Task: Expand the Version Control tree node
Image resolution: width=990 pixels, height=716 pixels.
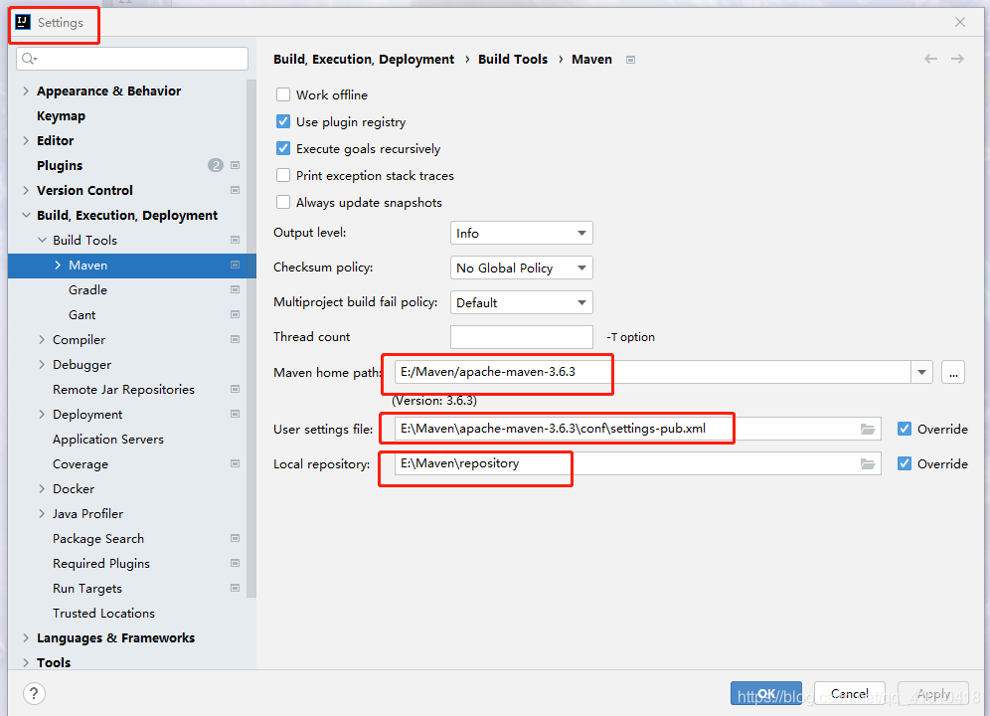Action: coord(26,190)
